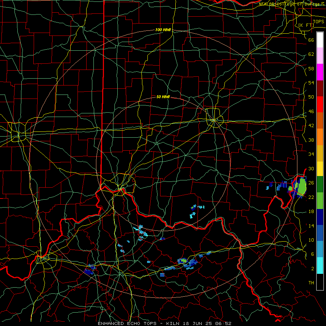This screenshot has width=326, height=326.
Task: Click the Enhanced Echo Tops KILN title text
Action: point(164,323)
